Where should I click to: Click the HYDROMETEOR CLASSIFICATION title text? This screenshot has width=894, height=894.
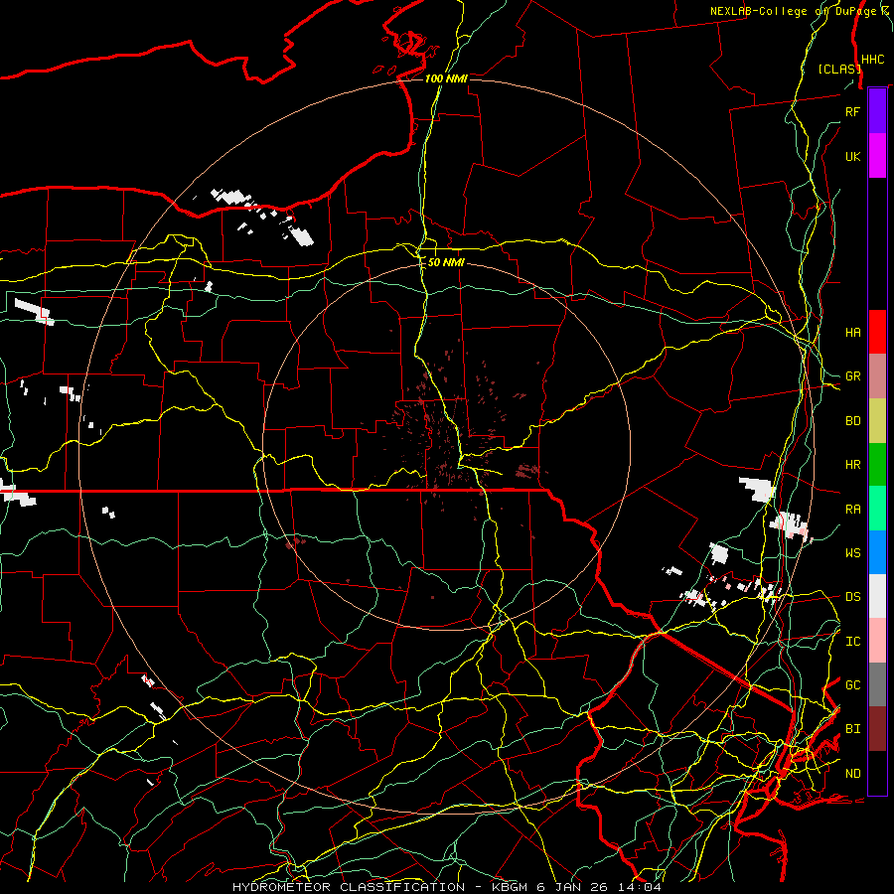[349, 887]
